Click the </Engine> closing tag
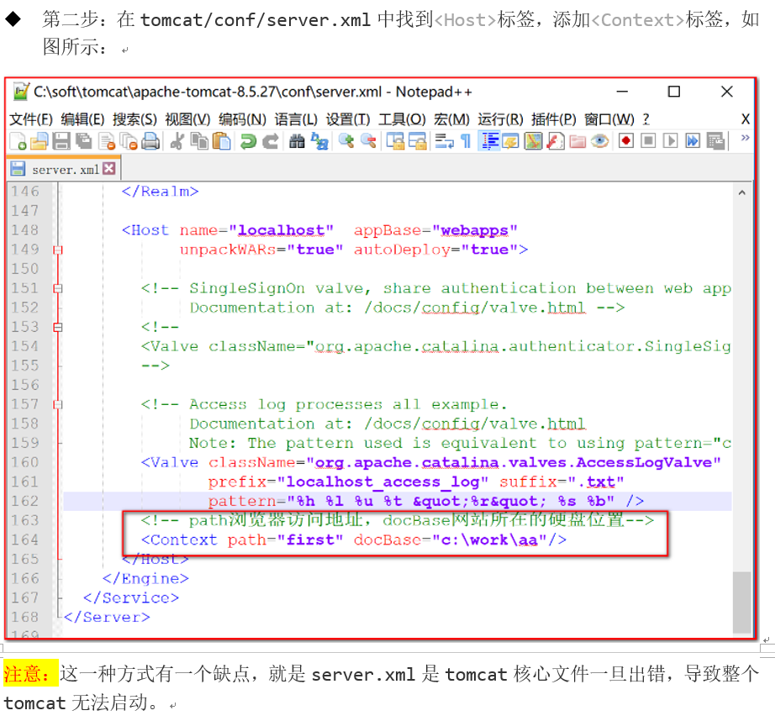Screen dimensions: 775x721 point(145,579)
